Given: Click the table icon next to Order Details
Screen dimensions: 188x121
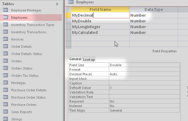Looking at the screenshot, I should [5, 47].
